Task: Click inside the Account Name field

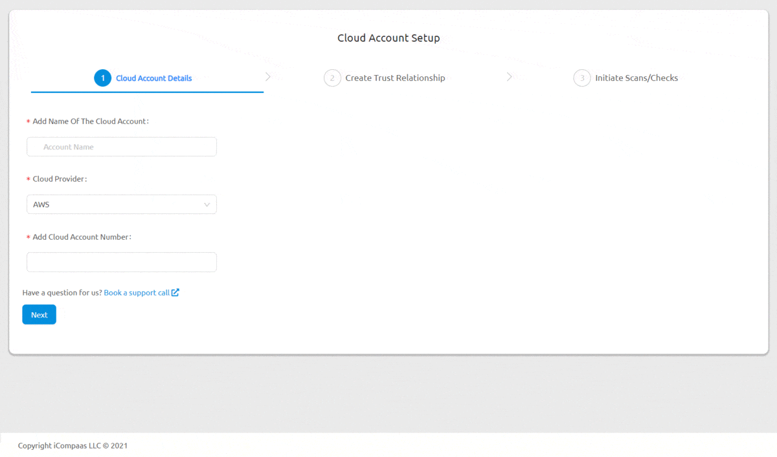Action: [x=121, y=147]
